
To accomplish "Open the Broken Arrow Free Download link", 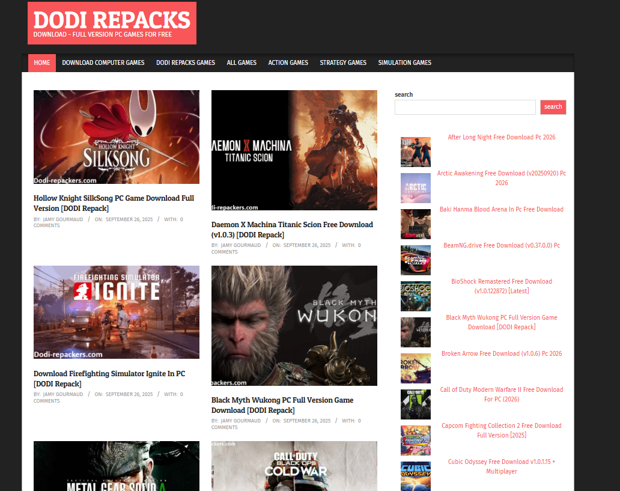I will (502, 353).
